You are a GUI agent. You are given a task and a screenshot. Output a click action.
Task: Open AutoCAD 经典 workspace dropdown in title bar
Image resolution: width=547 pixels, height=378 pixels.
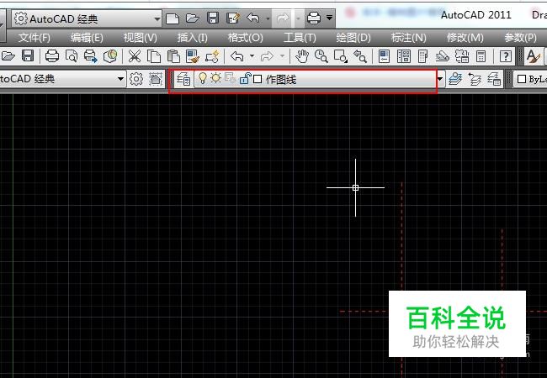(x=157, y=18)
